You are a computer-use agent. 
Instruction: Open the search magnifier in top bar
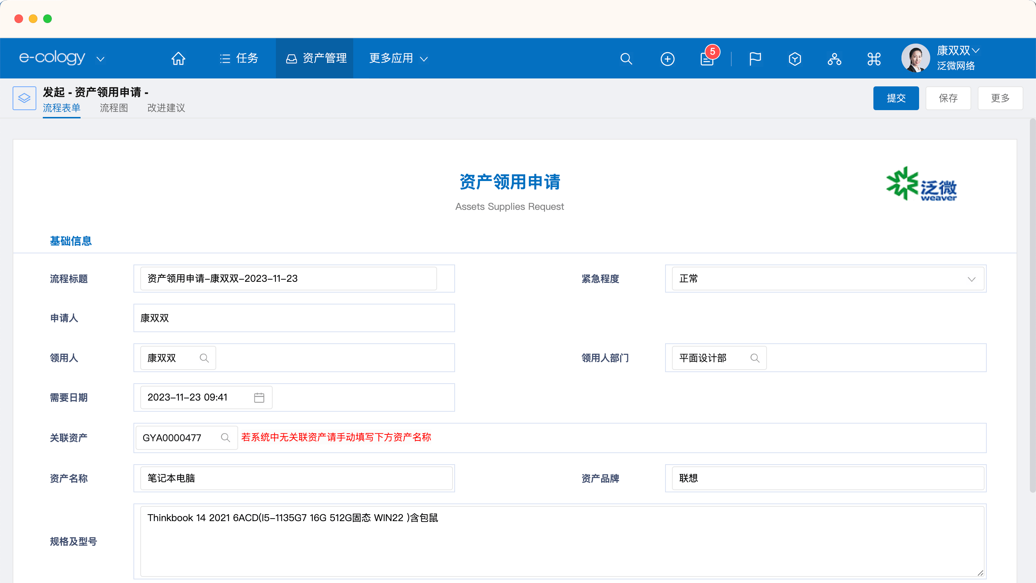(x=626, y=59)
